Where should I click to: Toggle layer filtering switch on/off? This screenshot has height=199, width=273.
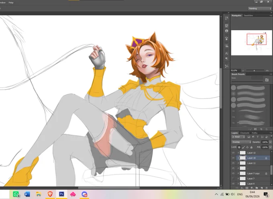(271, 136)
